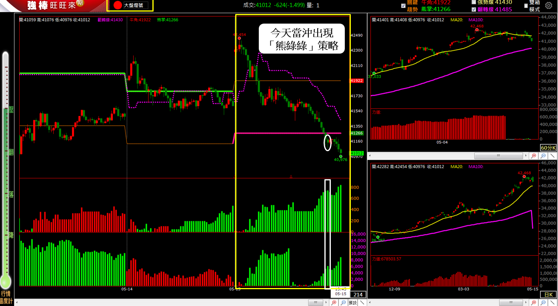Click the 預設 reset button on main chart
The image size is (558, 306).
click(x=352, y=303)
